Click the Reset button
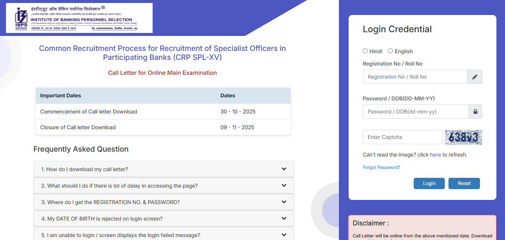Image resolution: width=505 pixels, height=240 pixels. pos(464,183)
